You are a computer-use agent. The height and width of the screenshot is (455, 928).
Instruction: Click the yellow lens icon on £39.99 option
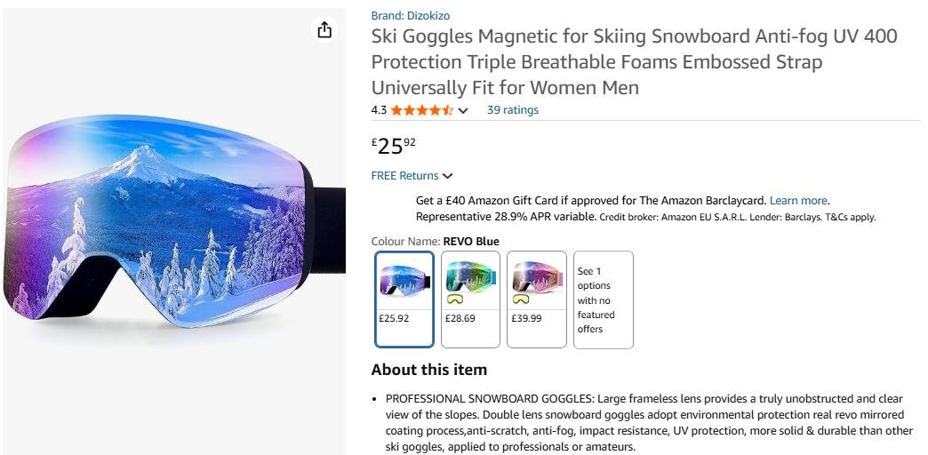[520, 300]
